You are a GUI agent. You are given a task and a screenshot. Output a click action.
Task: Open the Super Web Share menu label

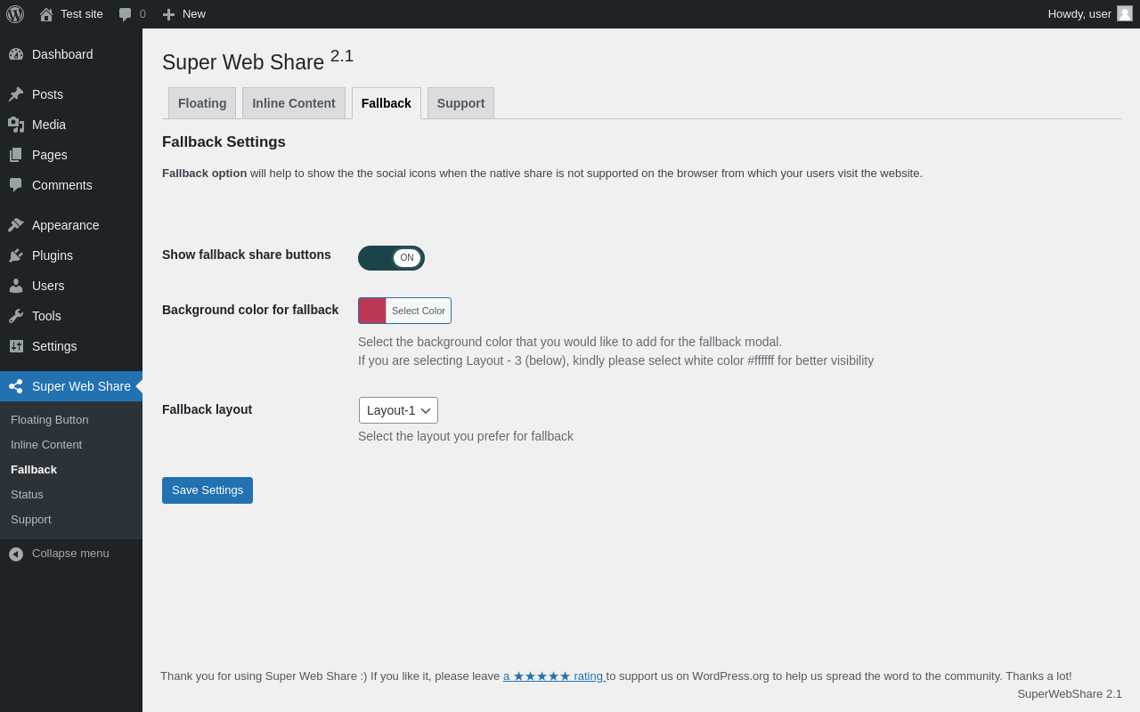81,386
